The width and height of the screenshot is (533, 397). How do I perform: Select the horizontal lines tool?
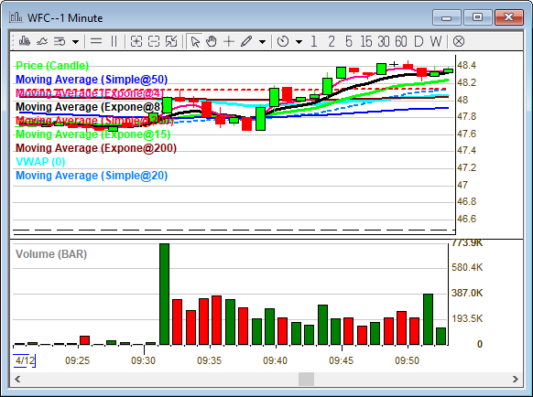pos(96,42)
